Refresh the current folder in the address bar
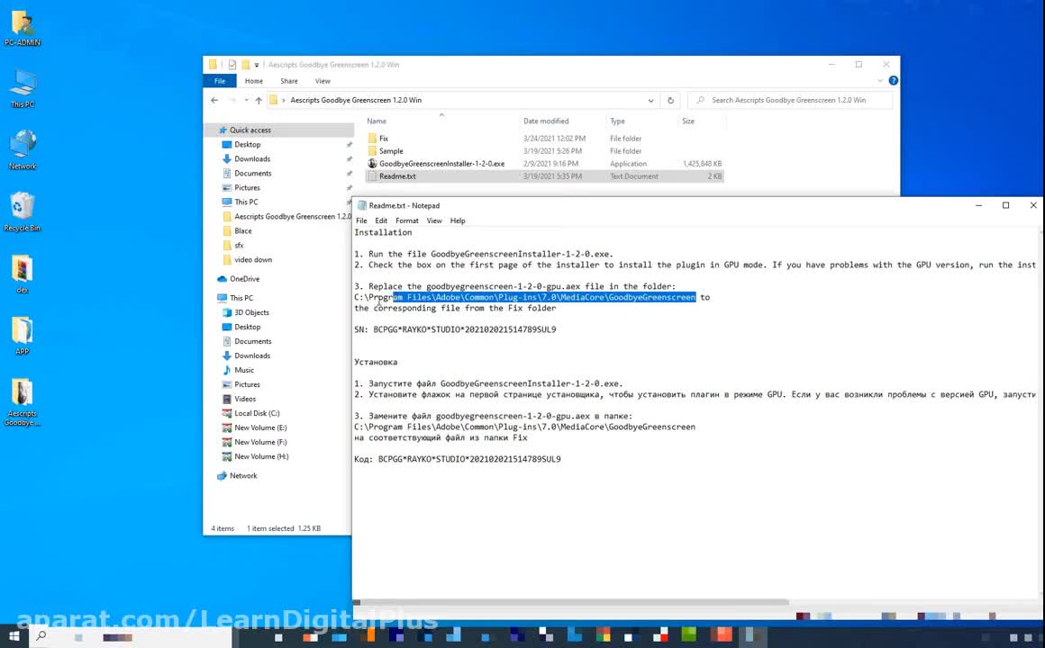The width and height of the screenshot is (1045, 648). coord(670,100)
